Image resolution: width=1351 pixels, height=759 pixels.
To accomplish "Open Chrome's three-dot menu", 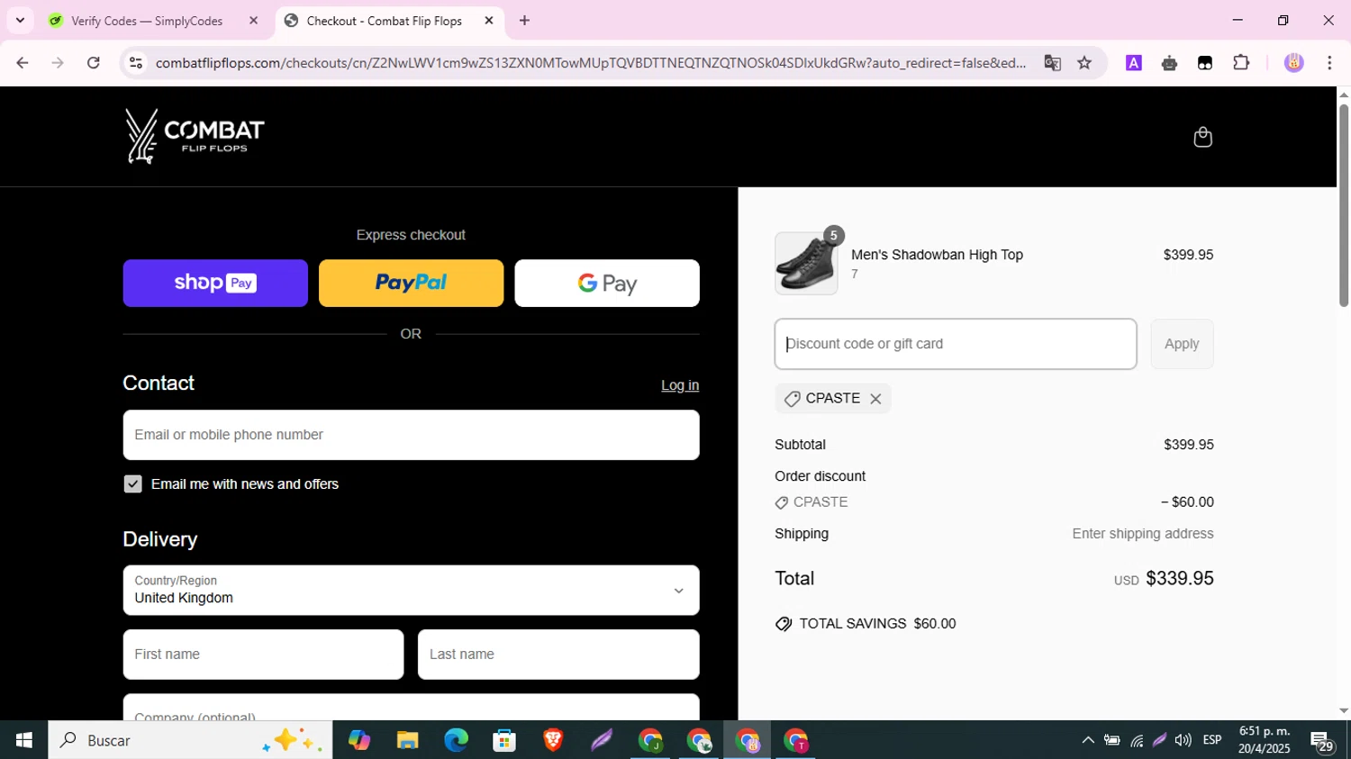I will 1329,63.
